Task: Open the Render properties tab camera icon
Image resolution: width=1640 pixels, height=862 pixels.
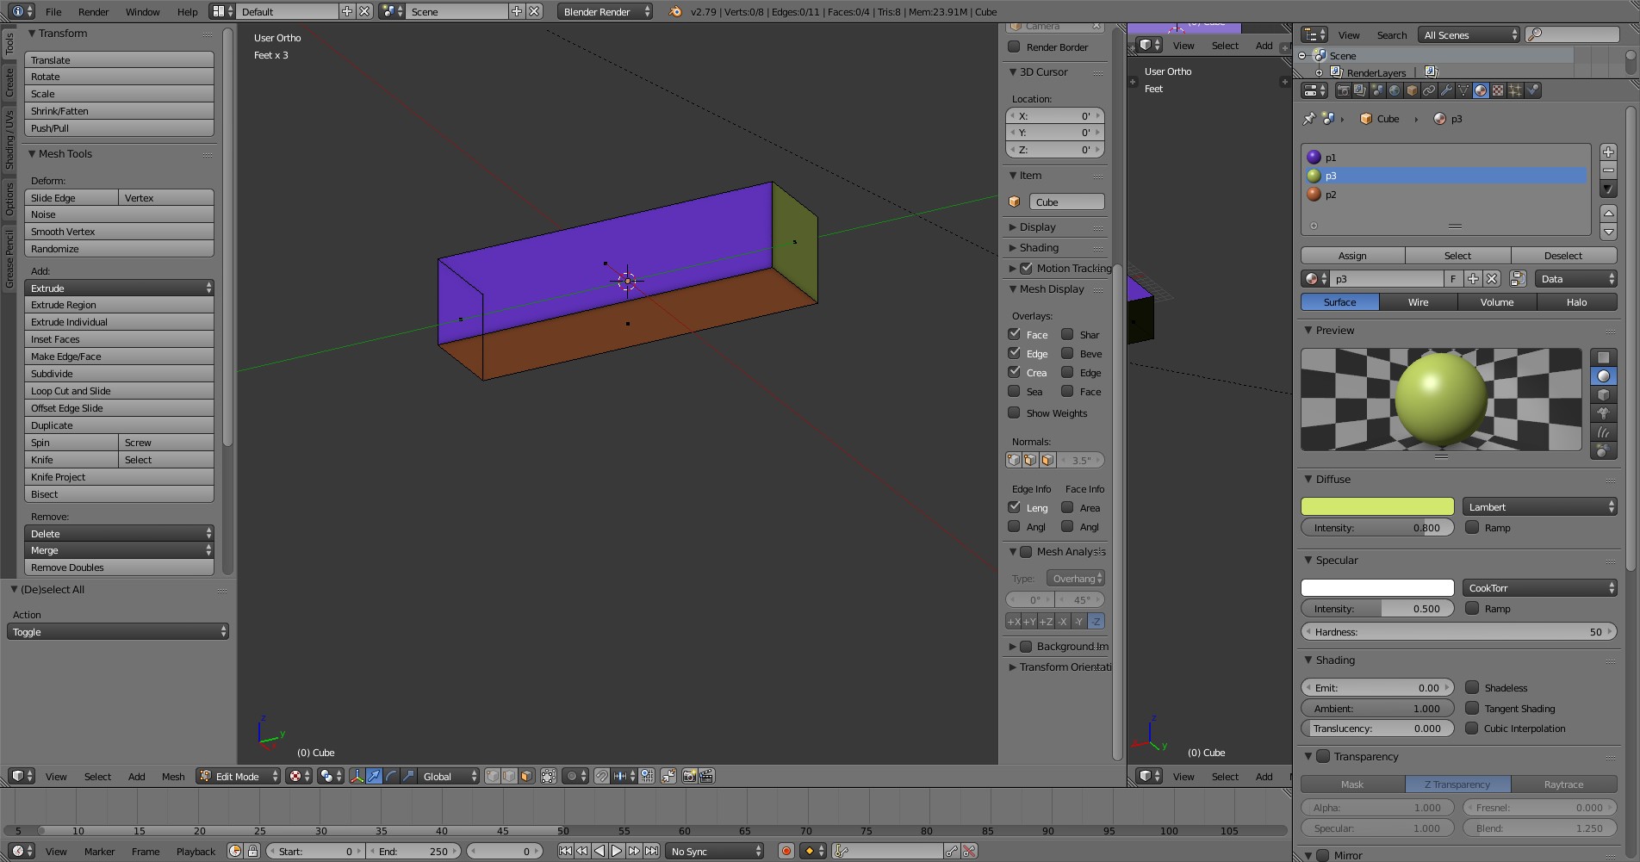Action: (1343, 90)
